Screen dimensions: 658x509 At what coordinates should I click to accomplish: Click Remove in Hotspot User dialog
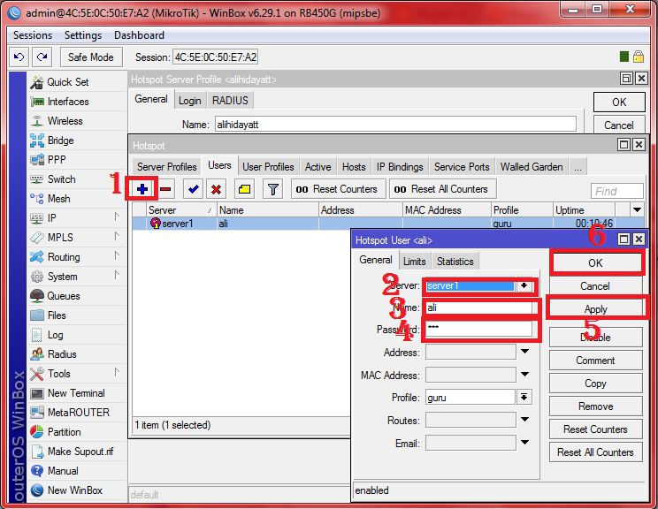coord(596,406)
